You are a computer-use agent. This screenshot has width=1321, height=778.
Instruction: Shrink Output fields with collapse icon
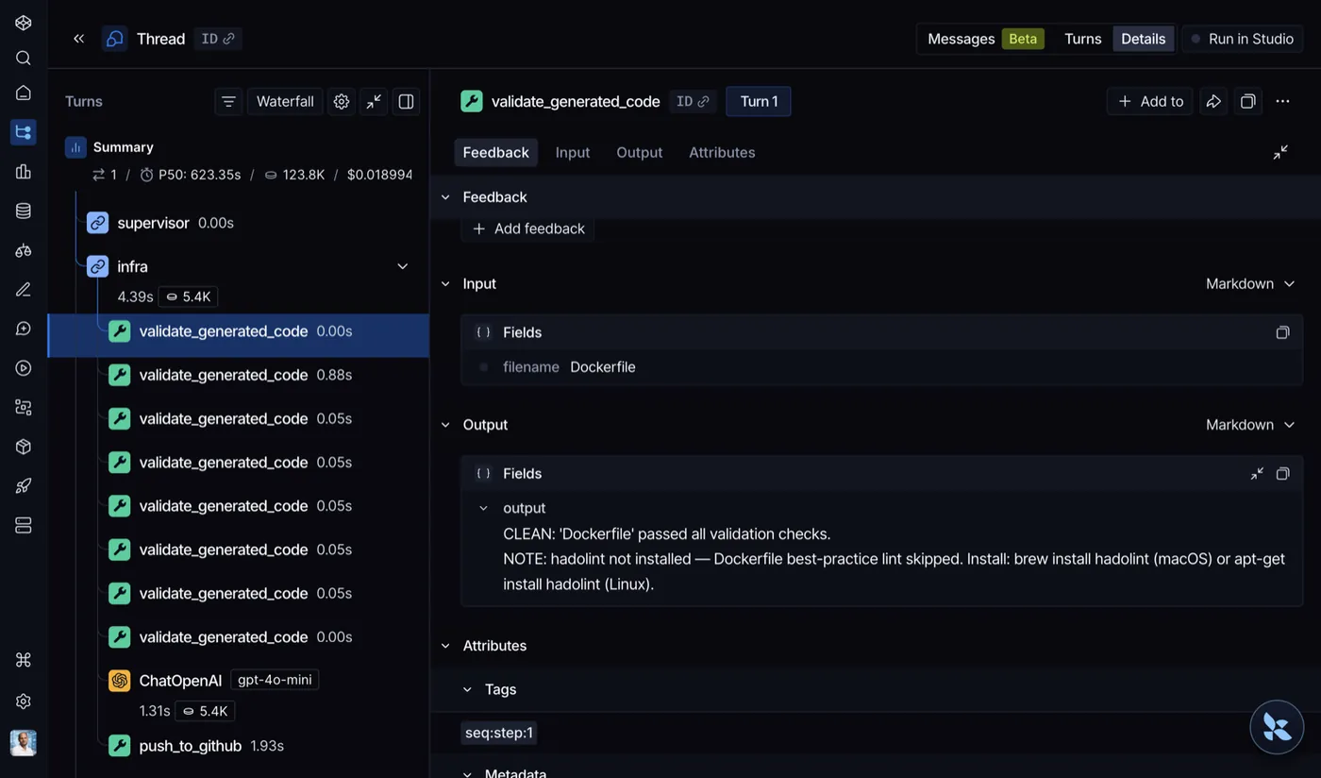pos(1257,474)
